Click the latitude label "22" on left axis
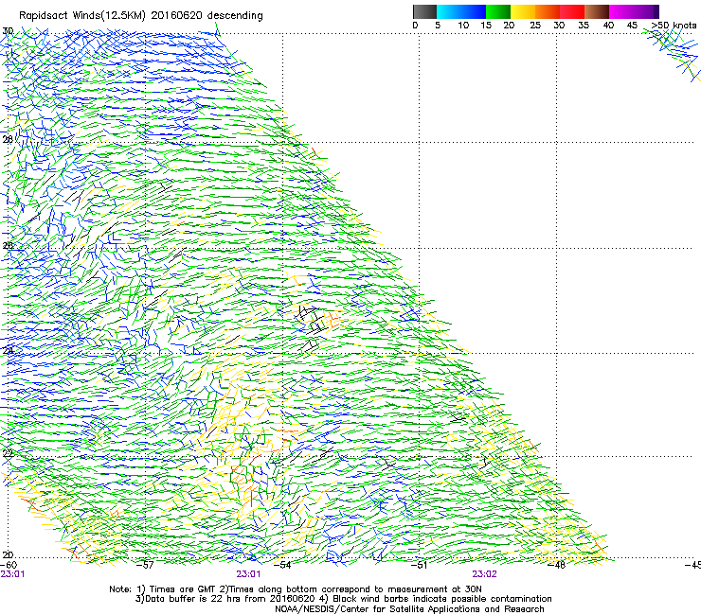Screen dimensions: 701x615 [8, 454]
